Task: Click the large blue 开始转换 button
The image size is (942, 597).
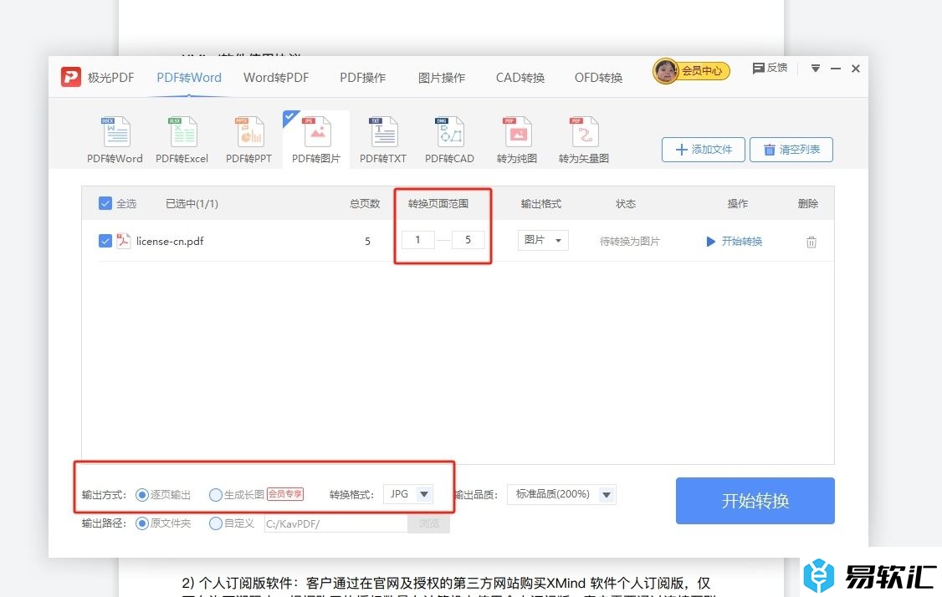Action: tap(755, 501)
